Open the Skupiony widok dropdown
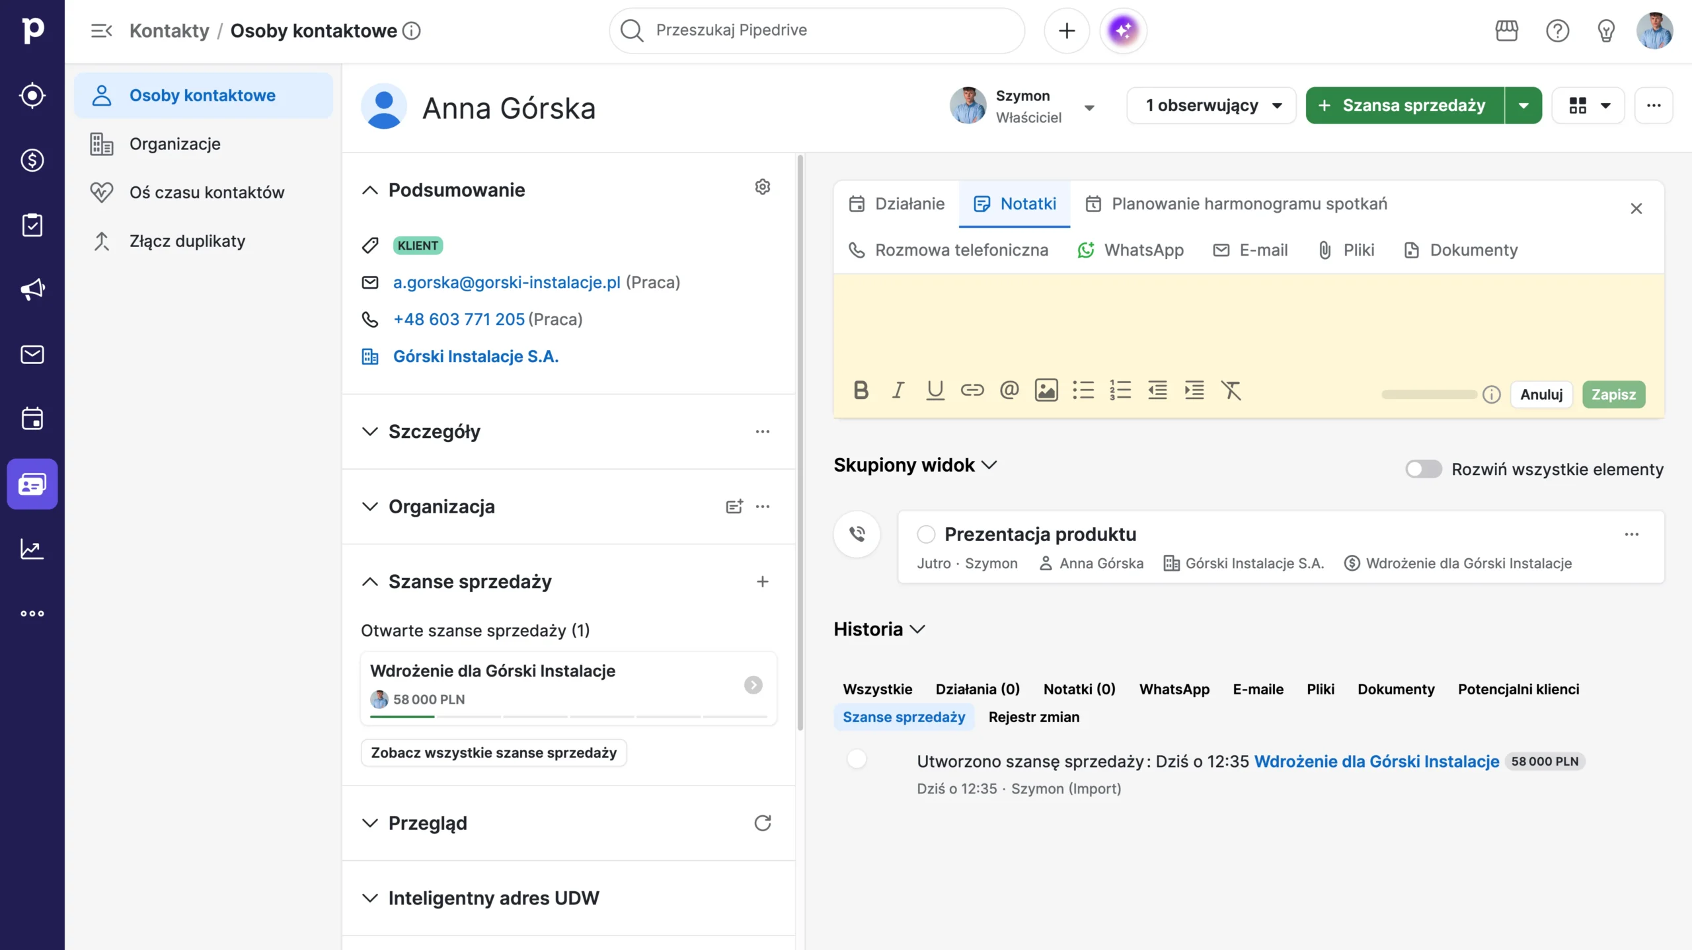This screenshot has width=1692, height=950. (x=915, y=465)
